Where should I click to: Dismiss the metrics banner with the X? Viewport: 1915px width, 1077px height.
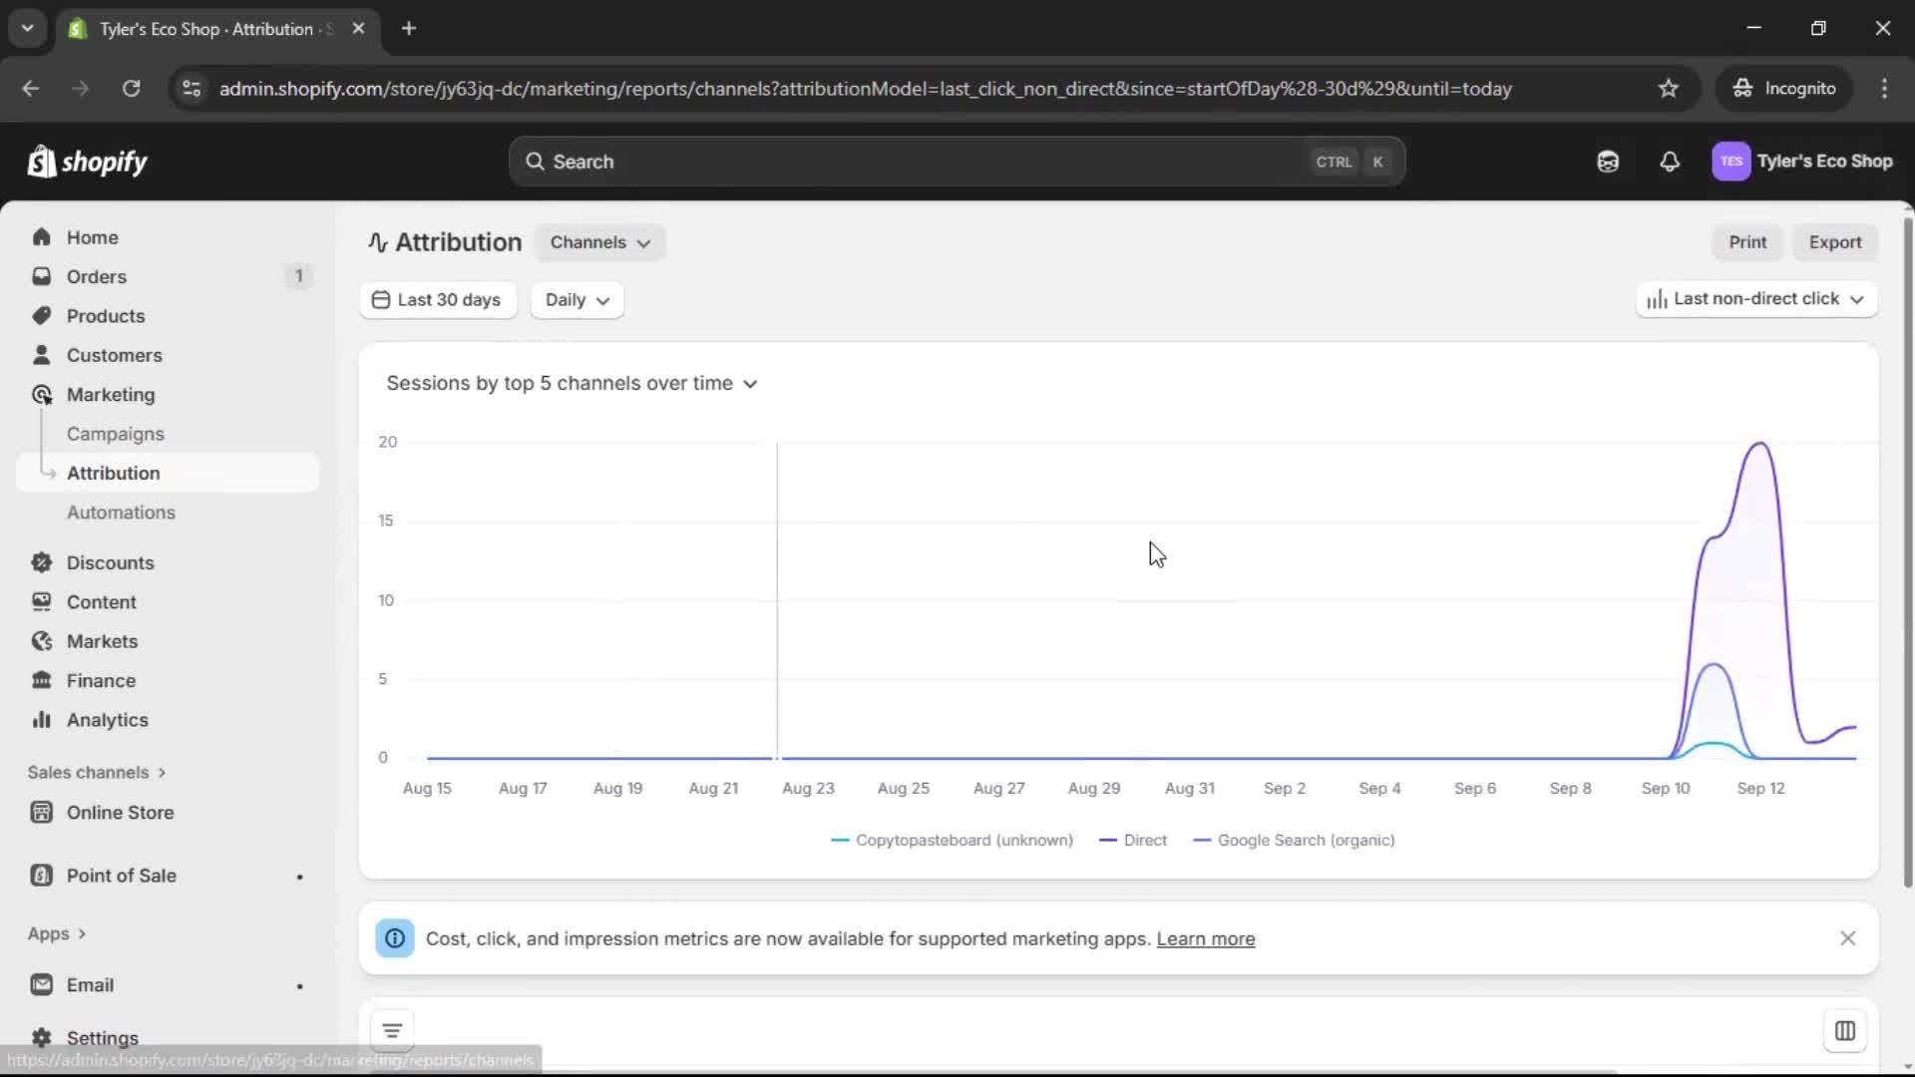tap(1848, 938)
